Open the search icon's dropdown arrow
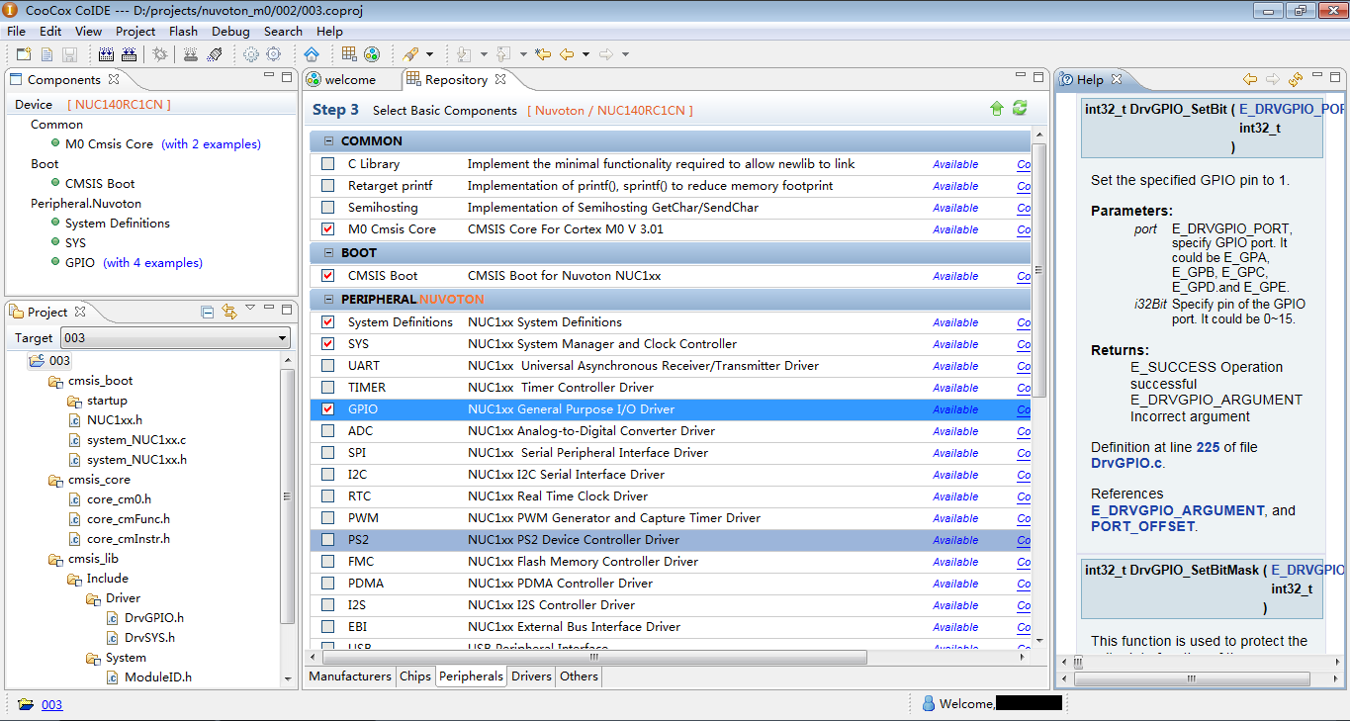The width and height of the screenshot is (1350, 721). pos(430,54)
